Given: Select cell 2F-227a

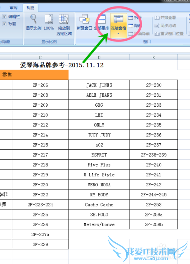Looking at the screenshot, I should coord(40,234).
